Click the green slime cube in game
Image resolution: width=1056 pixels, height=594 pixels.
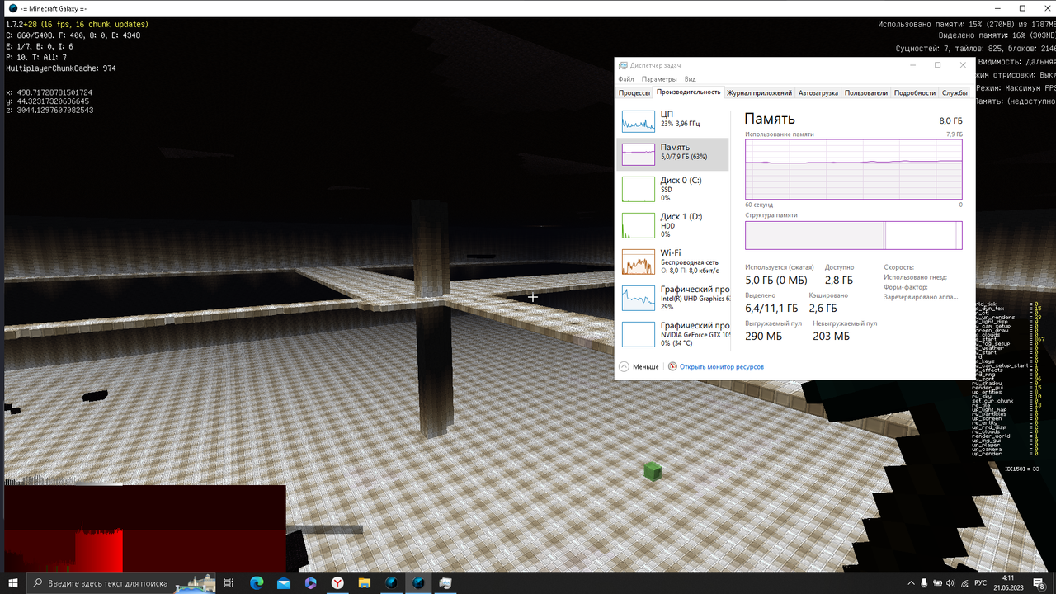[x=653, y=472]
